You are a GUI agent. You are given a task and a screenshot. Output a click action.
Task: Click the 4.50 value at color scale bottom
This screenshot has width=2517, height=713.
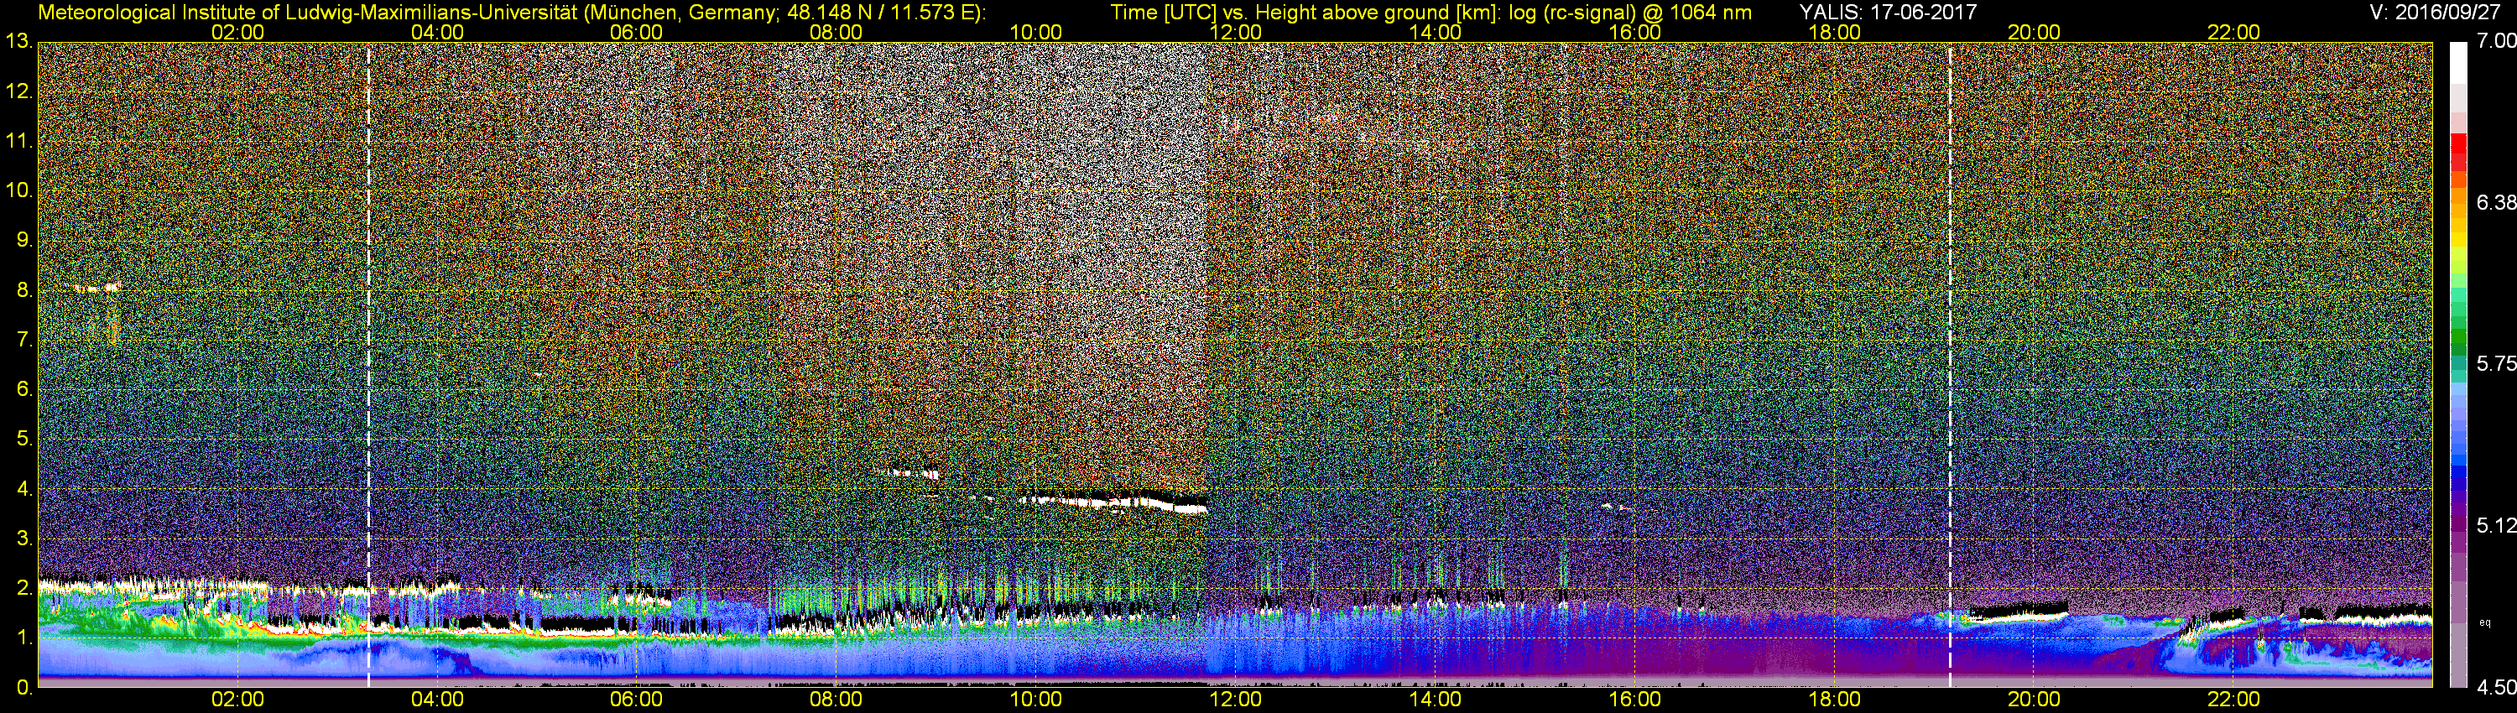coord(2495,688)
